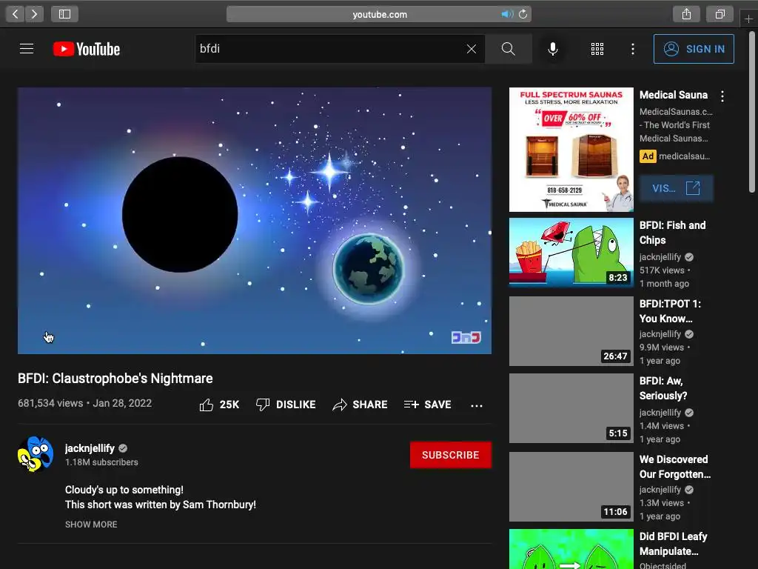Open 'We Discovered Our Forgotten…' title
This screenshot has width=758, height=569.
point(675,467)
